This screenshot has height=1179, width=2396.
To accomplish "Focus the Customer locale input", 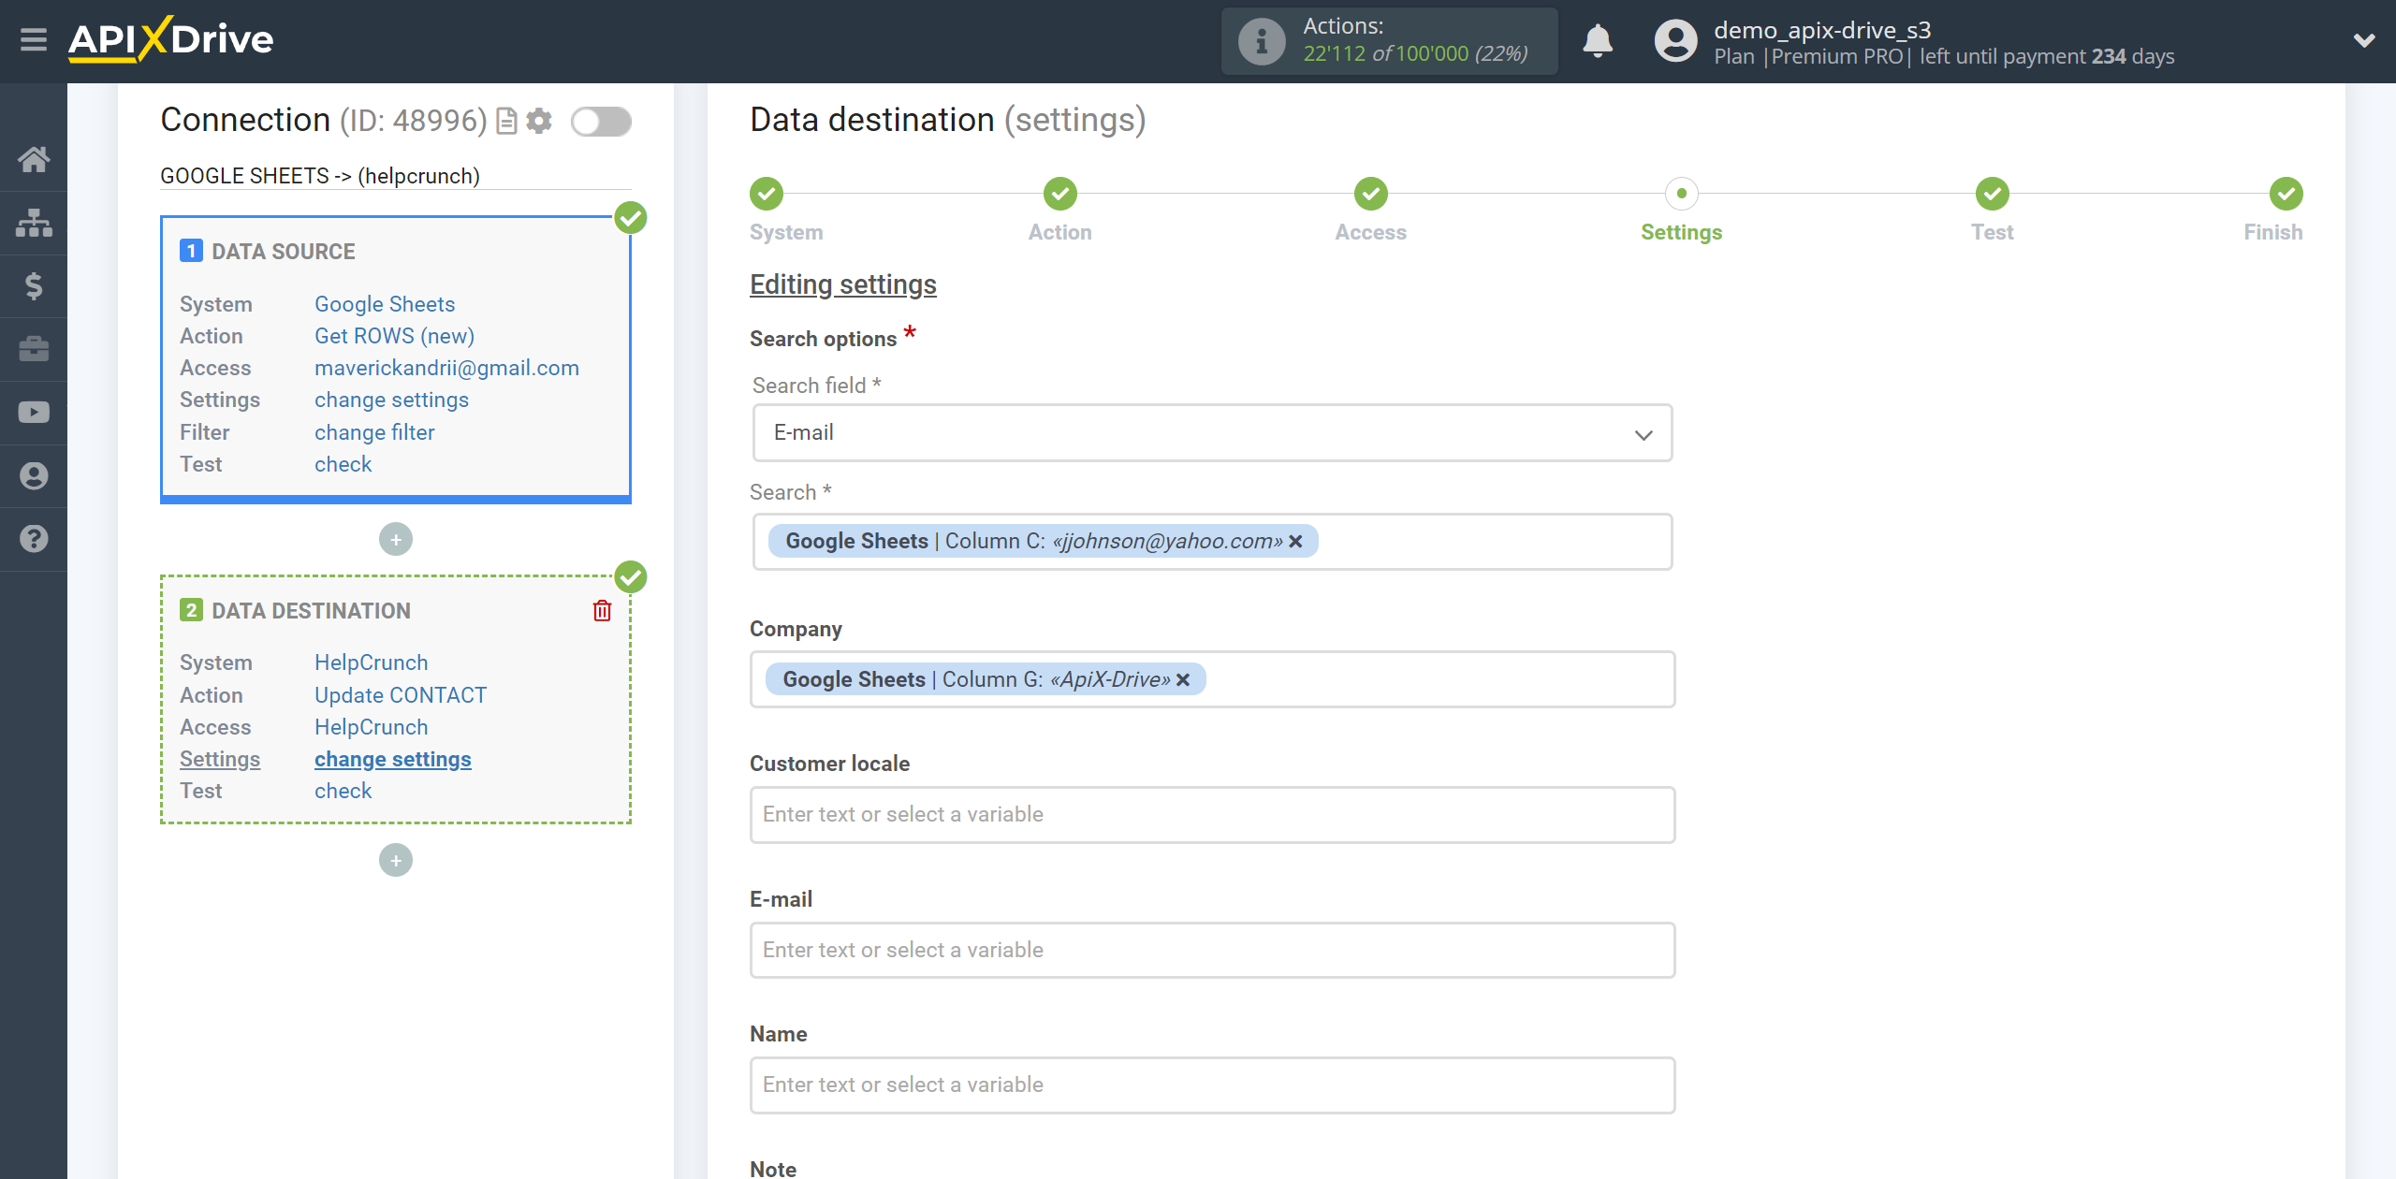I will click(x=1212, y=815).
